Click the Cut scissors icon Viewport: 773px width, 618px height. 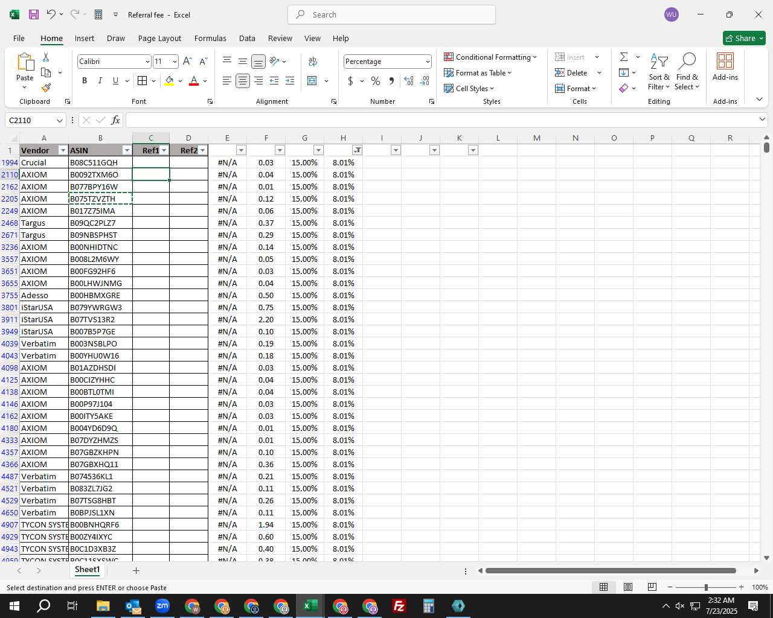click(x=46, y=57)
